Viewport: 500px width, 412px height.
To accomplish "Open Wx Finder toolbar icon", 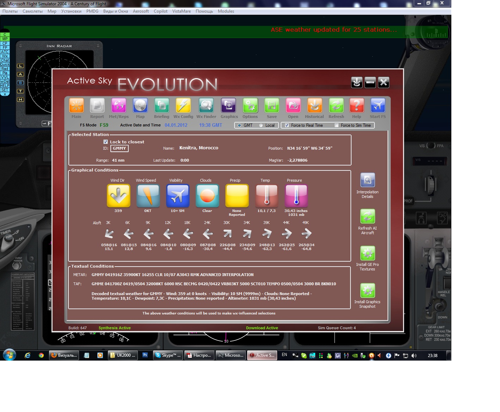I will click(206, 106).
